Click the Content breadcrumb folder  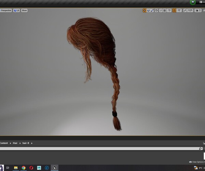(x=4, y=143)
